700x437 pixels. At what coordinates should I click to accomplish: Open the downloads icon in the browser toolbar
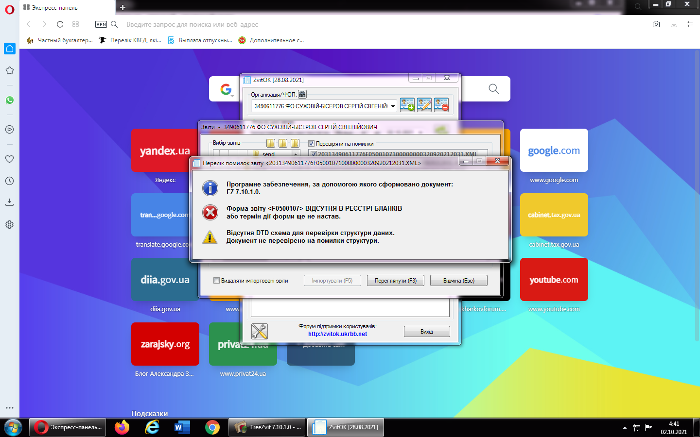click(x=674, y=24)
